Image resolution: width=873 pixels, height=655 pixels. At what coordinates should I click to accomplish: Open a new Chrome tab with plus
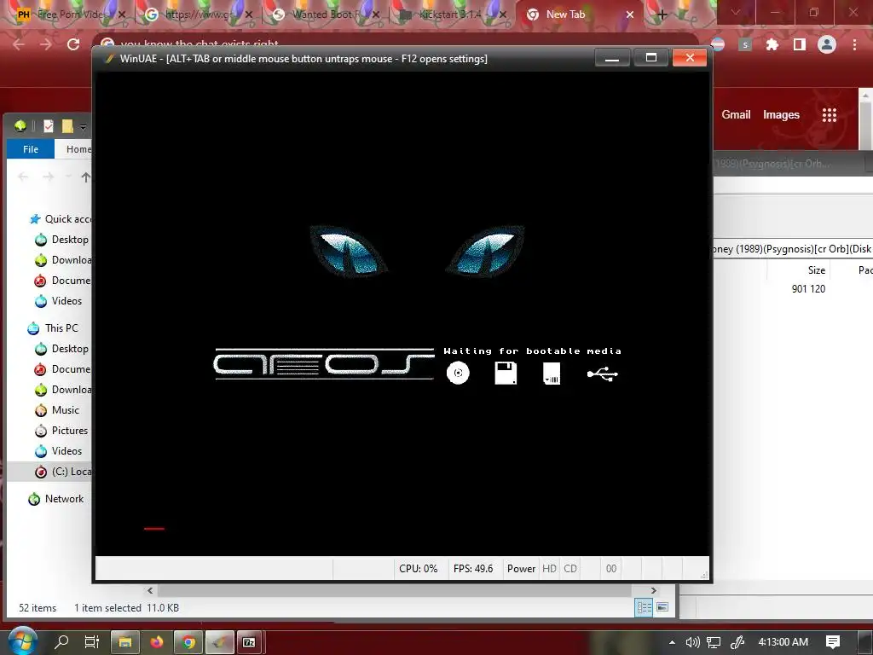point(662,14)
